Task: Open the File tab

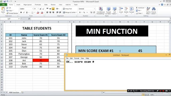Action: coord(3,5)
